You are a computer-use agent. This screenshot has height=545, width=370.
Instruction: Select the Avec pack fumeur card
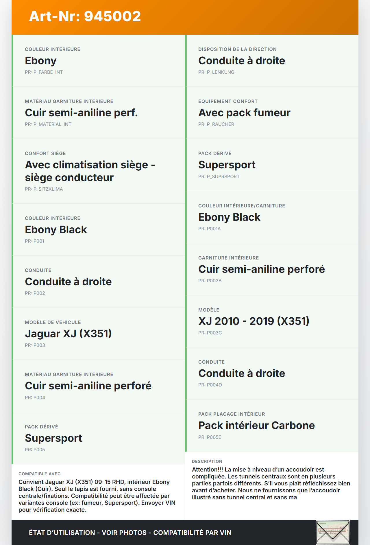[272, 113]
